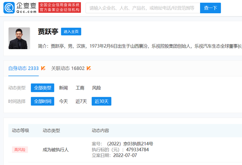242x165 pixels.
Task: Select 全部类型 dynamic type filter
Action: 42,88
